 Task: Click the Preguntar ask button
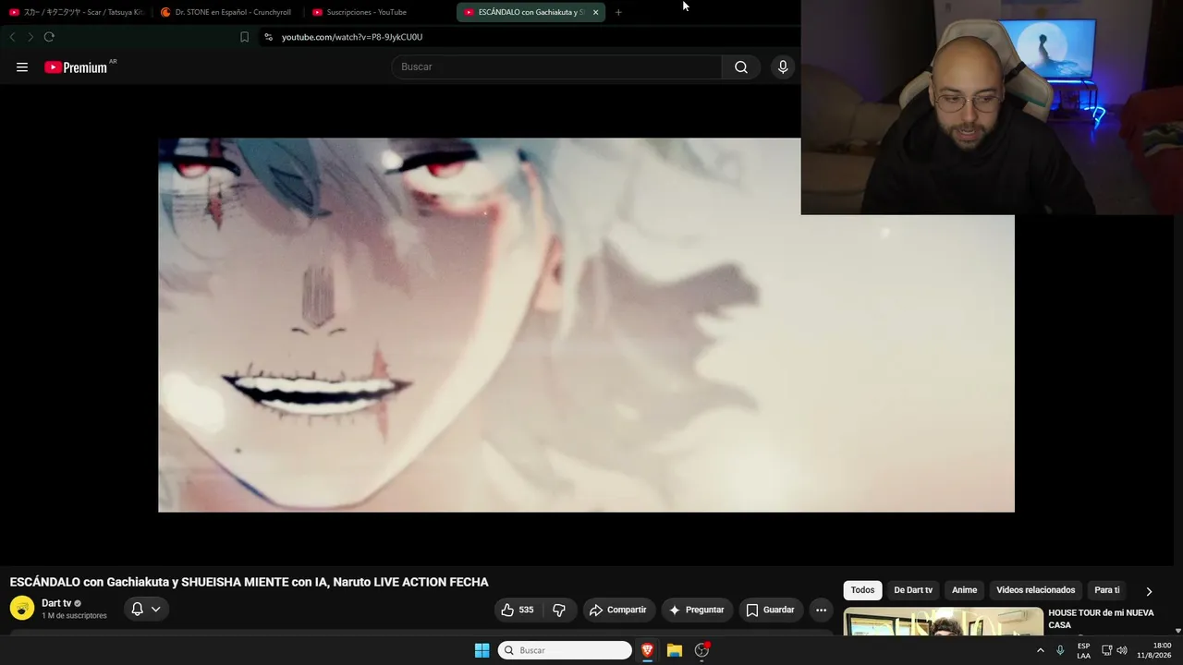[697, 610]
